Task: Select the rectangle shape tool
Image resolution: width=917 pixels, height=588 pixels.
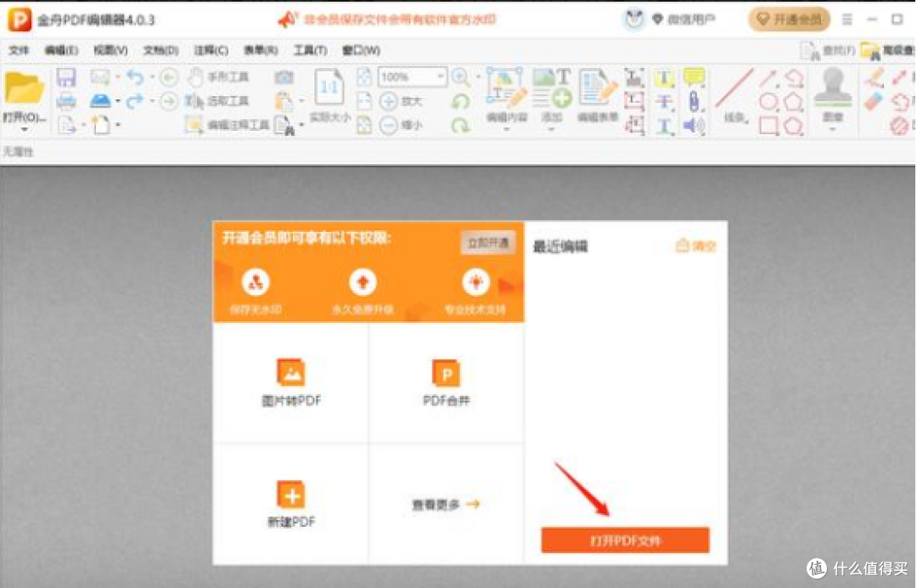Action: 768,125
